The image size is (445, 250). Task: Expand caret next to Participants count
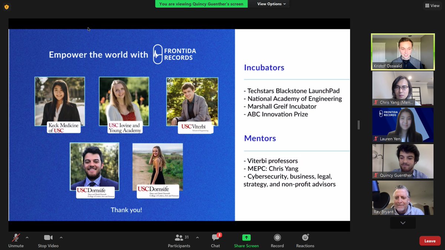(197, 237)
